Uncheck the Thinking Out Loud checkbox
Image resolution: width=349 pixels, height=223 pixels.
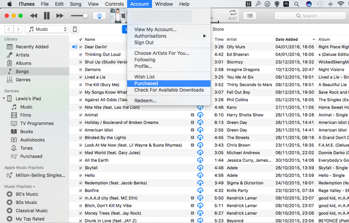pyautogui.click(x=81, y=54)
